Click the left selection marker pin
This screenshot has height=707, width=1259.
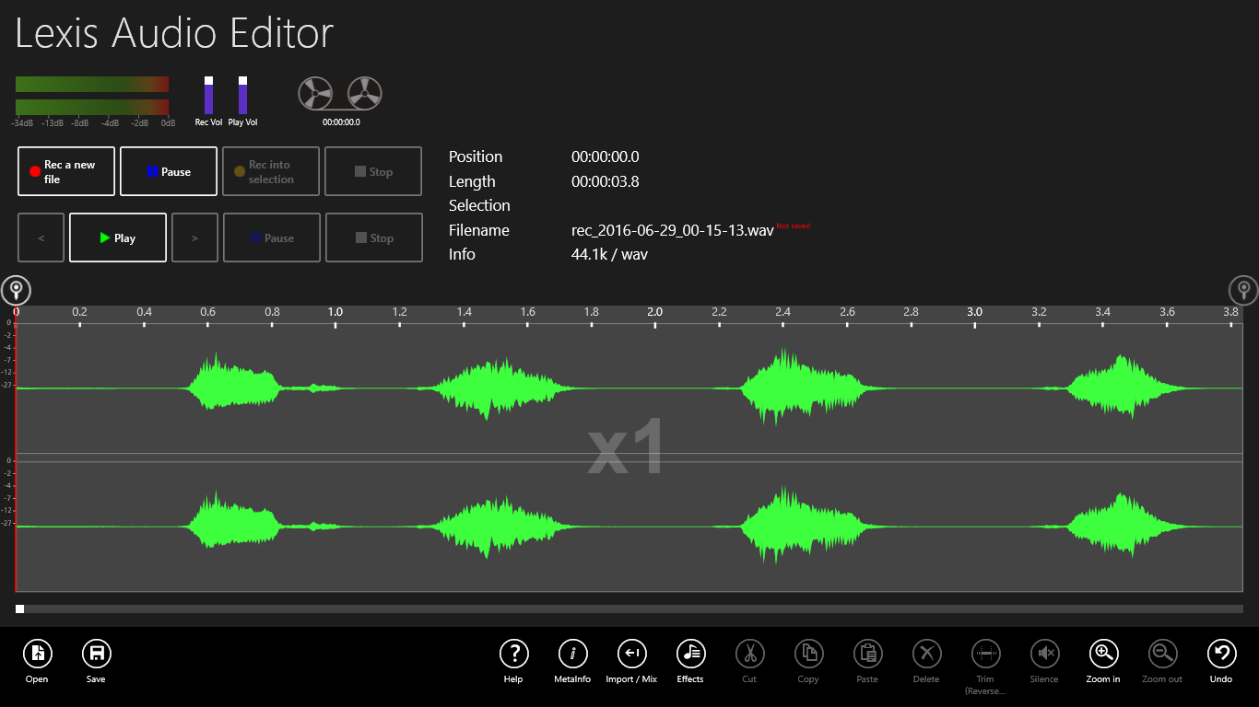[x=16, y=291]
